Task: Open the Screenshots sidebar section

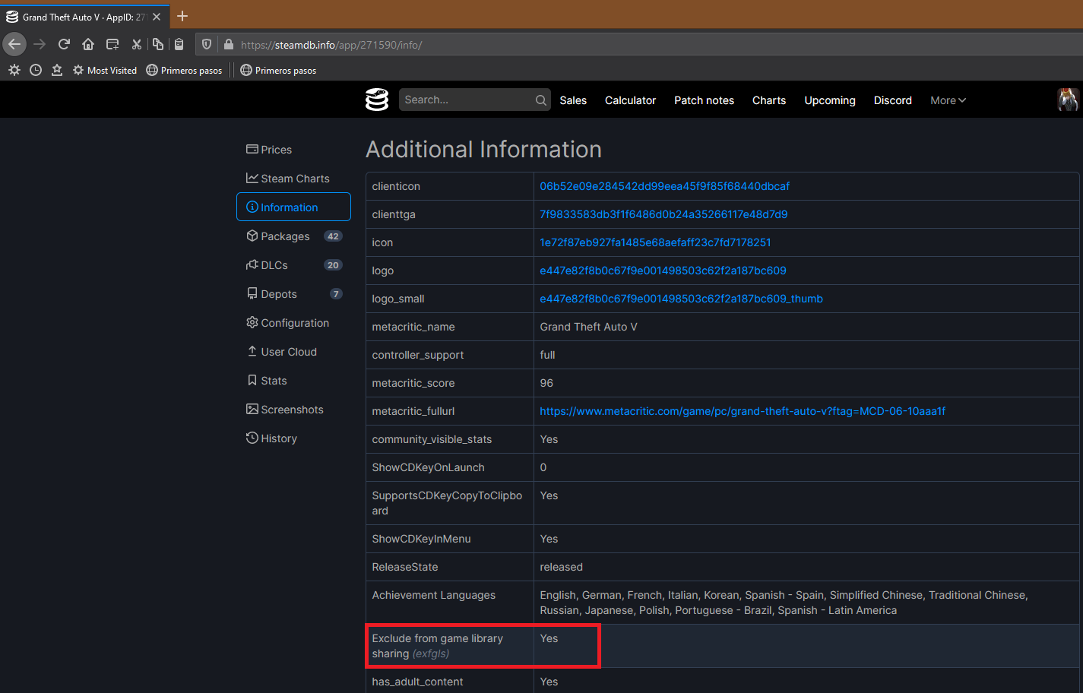Action: (x=293, y=410)
